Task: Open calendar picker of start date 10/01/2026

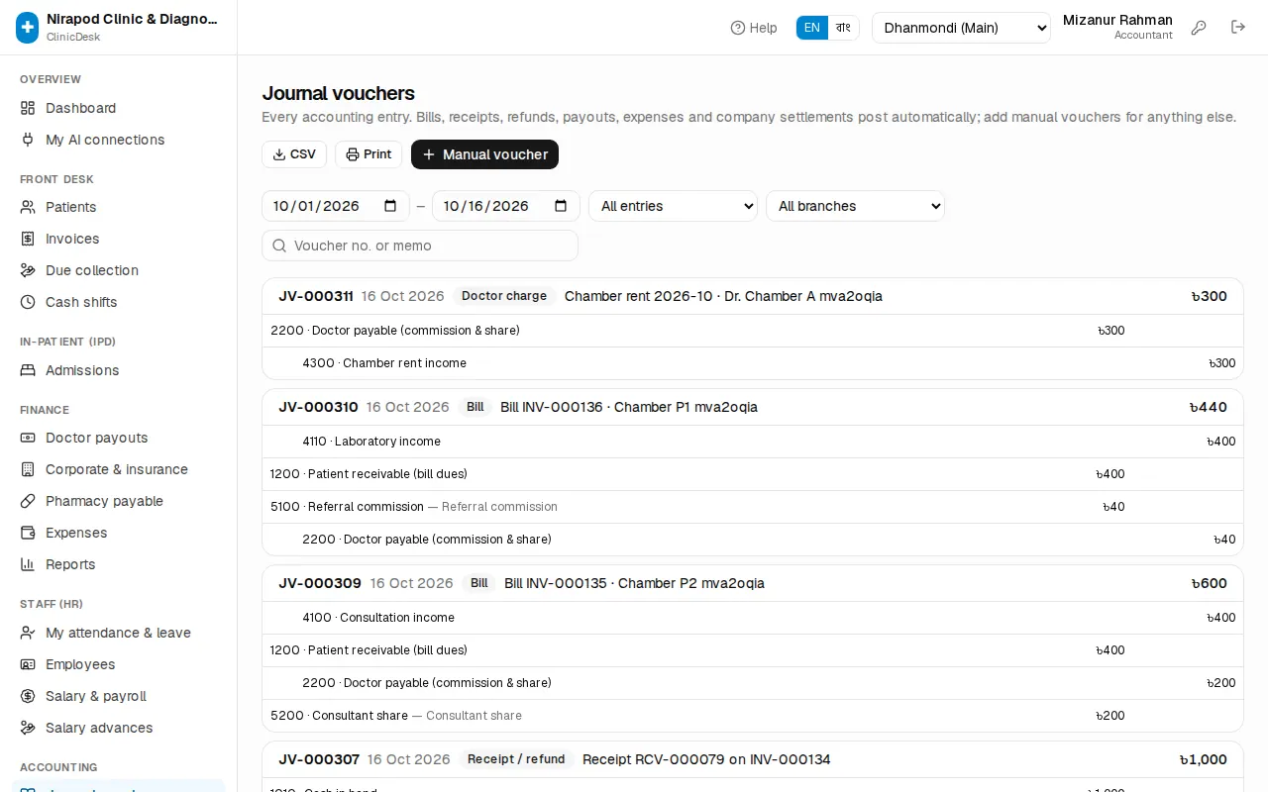Action: point(390,206)
